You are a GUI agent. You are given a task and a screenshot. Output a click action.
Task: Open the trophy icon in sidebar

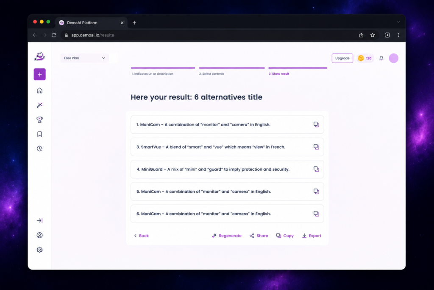[39, 119]
